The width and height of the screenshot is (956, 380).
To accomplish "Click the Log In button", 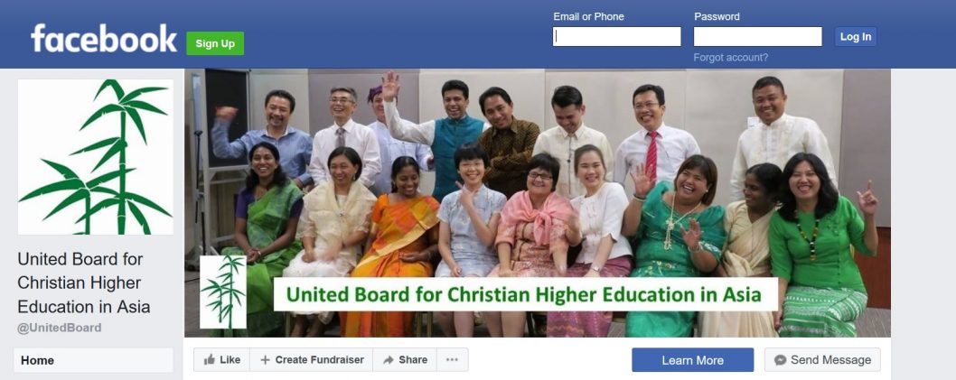I will (856, 36).
